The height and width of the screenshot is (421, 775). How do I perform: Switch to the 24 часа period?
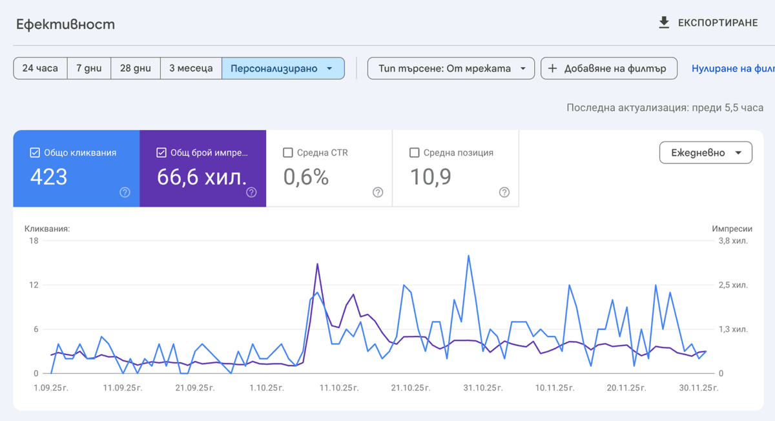40,68
